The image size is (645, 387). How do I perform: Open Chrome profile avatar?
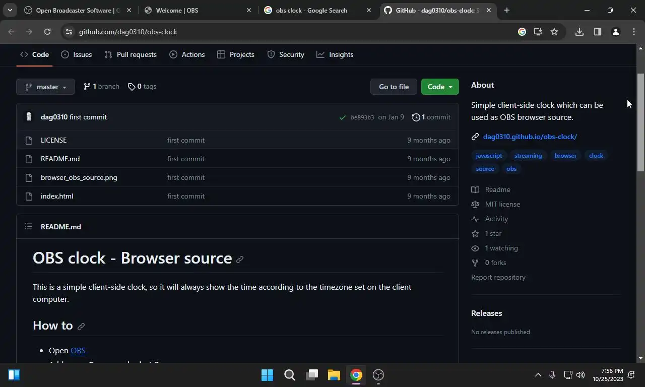(x=615, y=32)
